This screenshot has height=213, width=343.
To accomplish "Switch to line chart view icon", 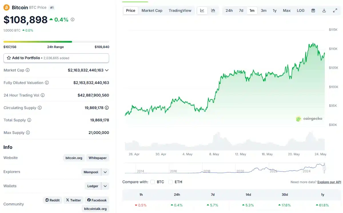I will [202, 11].
